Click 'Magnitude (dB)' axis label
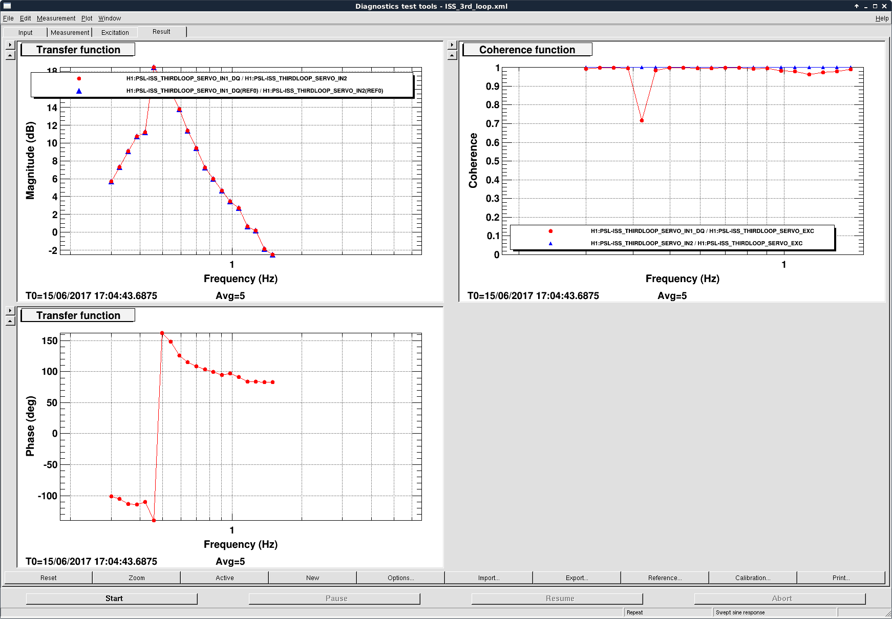 pos(30,160)
